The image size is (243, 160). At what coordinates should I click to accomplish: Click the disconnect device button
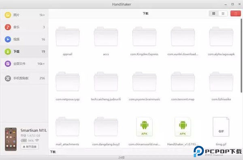[30, 147]
